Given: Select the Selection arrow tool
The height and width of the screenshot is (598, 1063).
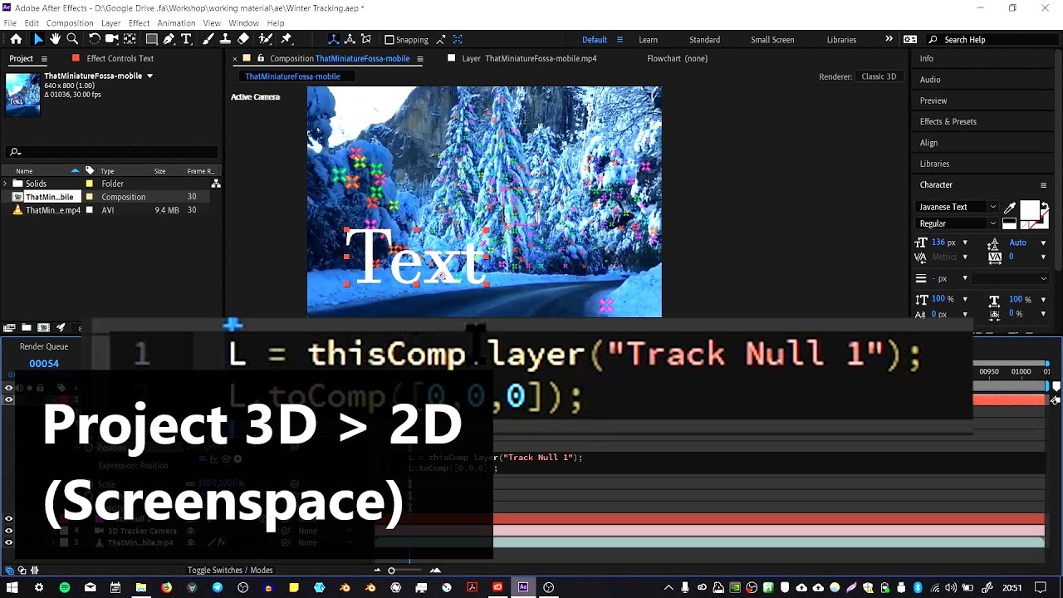Looking at the screenshot, I should click(x=38, y=39).
